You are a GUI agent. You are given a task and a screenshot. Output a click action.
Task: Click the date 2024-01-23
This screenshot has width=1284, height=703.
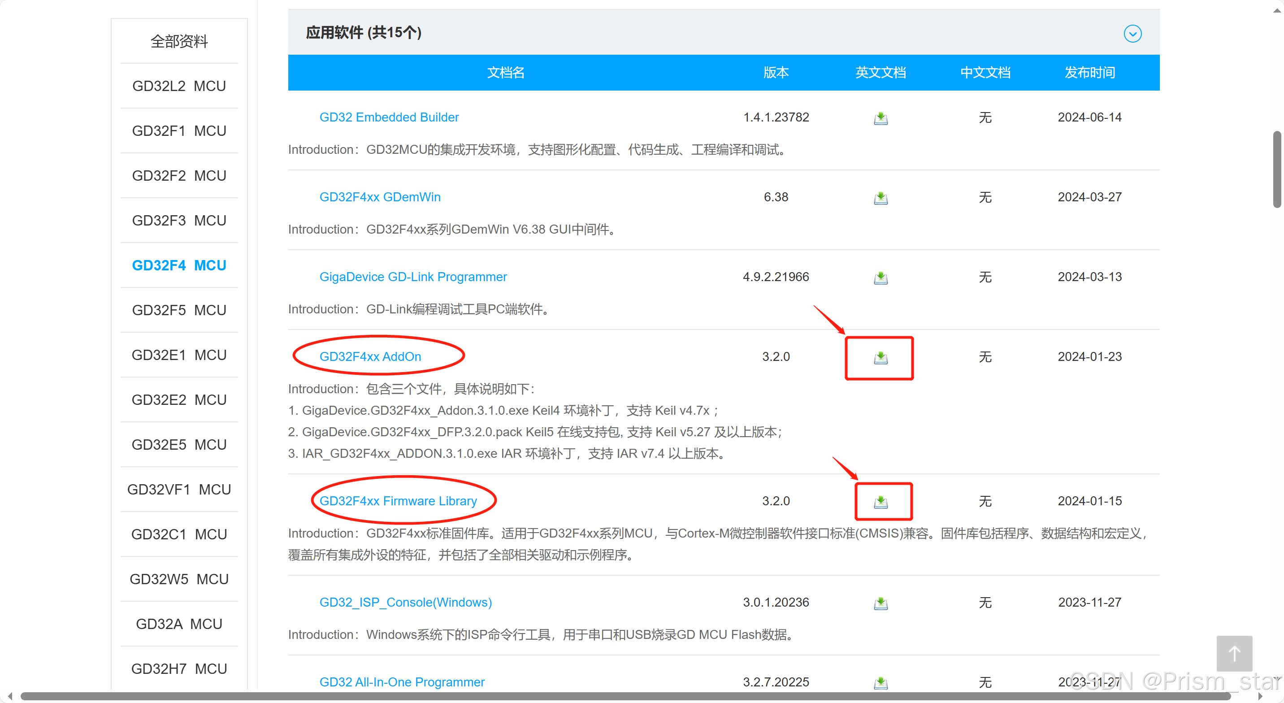click(1090, 356)
